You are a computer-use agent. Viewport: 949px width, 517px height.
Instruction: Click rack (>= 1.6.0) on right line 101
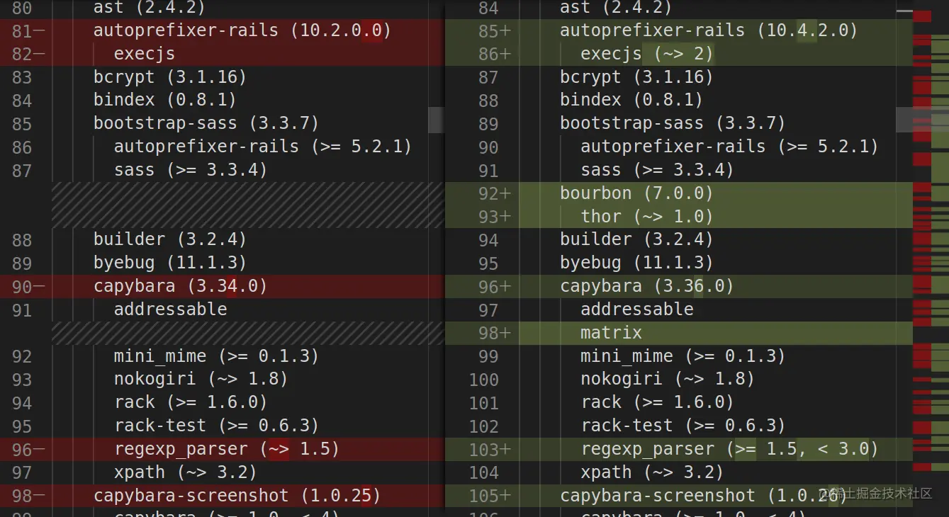[657, 402]
